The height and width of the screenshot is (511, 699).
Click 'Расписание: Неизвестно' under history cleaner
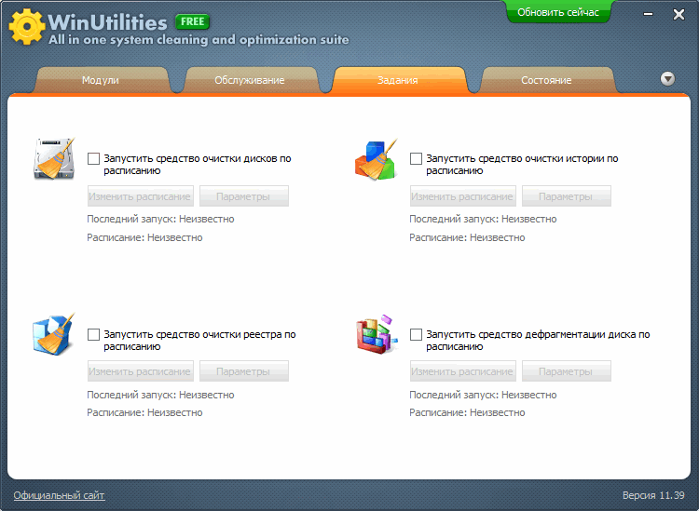pyautogui.click(x=467, y=237)
